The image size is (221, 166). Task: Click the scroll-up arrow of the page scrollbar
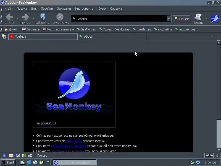click(219, 42)
